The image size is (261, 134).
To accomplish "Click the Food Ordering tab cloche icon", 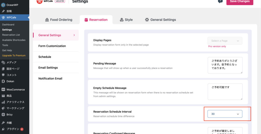I will tap(47, 20).
